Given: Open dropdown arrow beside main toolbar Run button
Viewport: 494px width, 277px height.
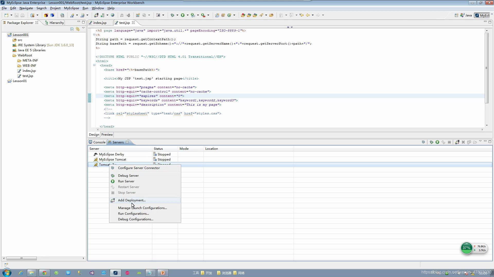Looking at the screenshot, I should click(x=188, y=15).
